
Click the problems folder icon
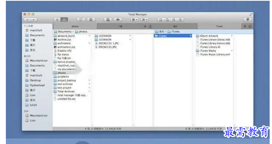click(55, 76)
